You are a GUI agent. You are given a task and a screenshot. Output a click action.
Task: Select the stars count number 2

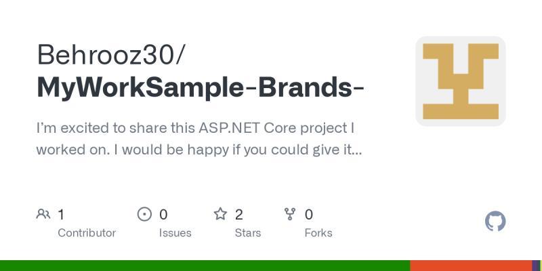239,215
